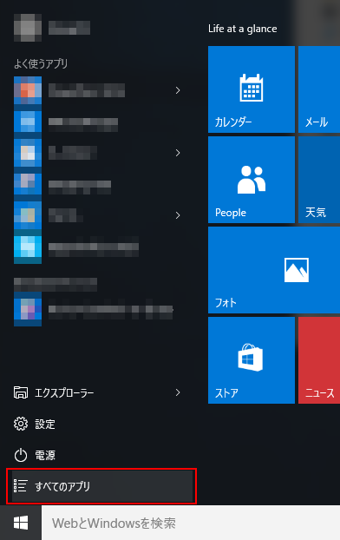Image resolution: width=340 pixels, height=540 pixels.
Task: Open the メール mail tile
Action: 319,89
